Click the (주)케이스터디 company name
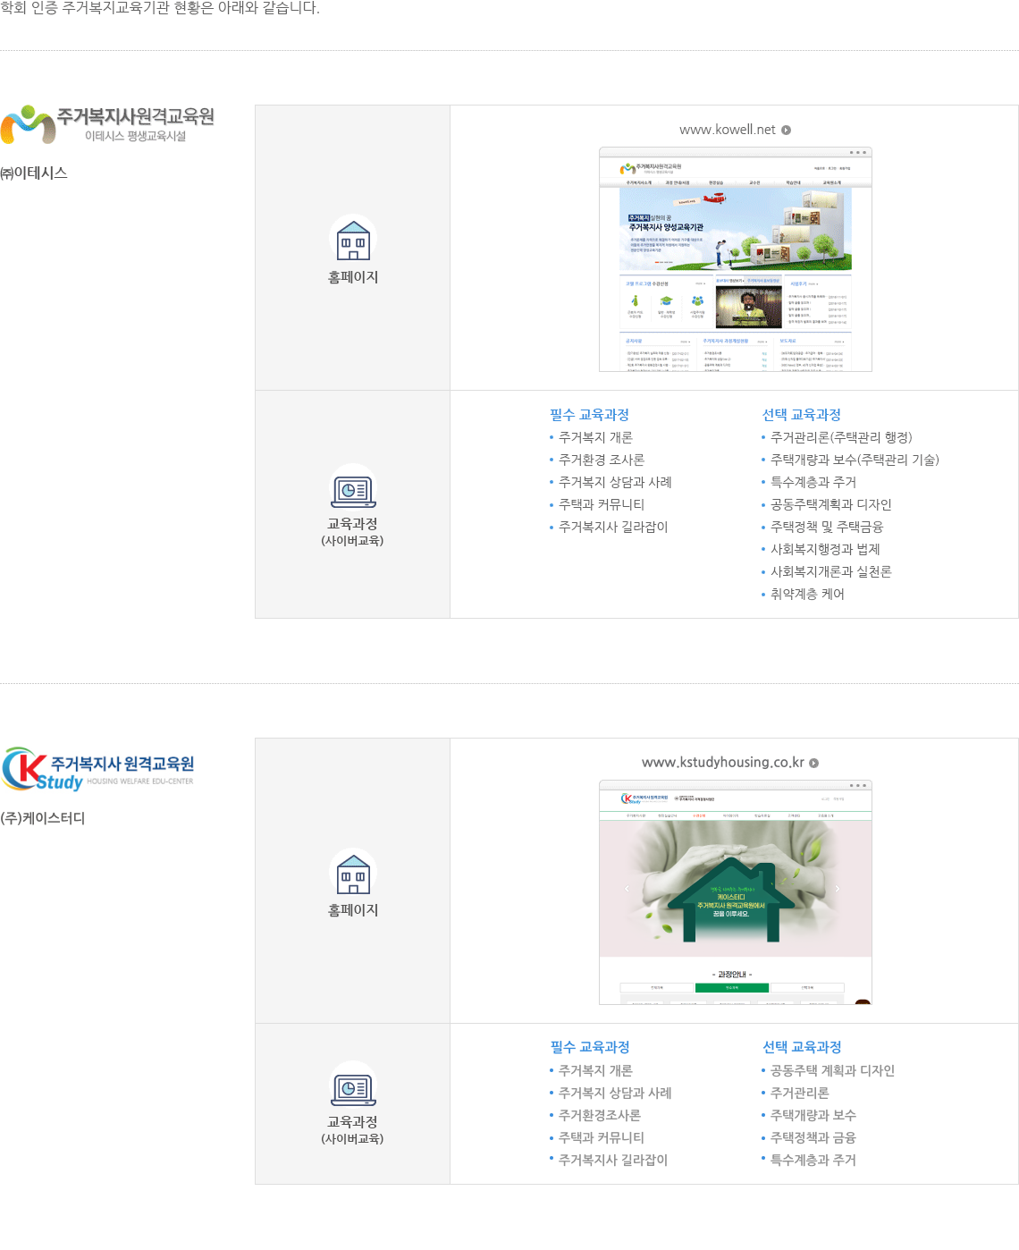The image size is (1019, 1250). pos(43,818)
